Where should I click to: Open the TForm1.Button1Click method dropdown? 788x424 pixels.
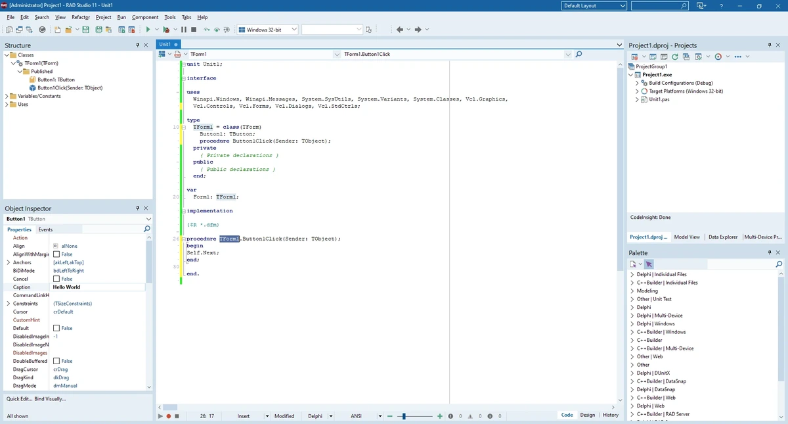click(x=567, y=54)
